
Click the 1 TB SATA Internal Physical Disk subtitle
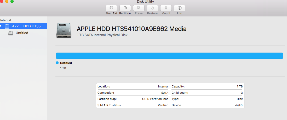click(x=102, y=35)
